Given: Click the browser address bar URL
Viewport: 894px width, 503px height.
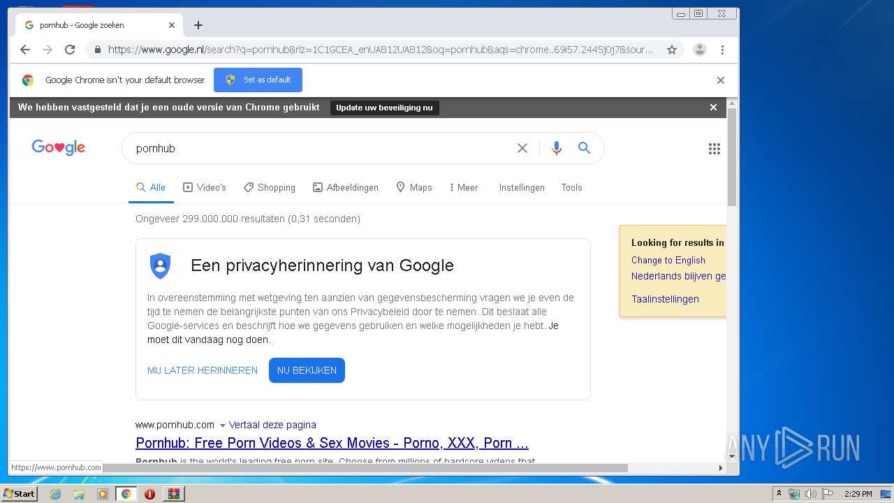Looking at the screenshot, I should [x=381, y=50].
